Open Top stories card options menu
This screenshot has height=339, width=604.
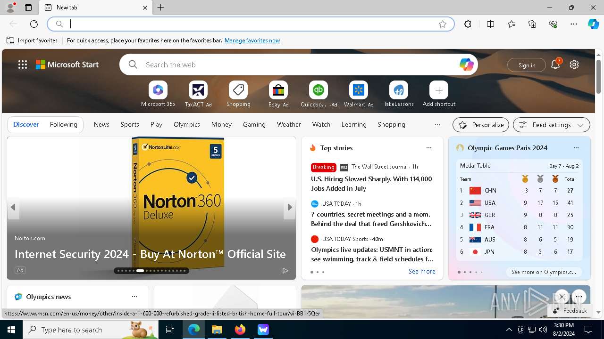click(x=429, y=148)
